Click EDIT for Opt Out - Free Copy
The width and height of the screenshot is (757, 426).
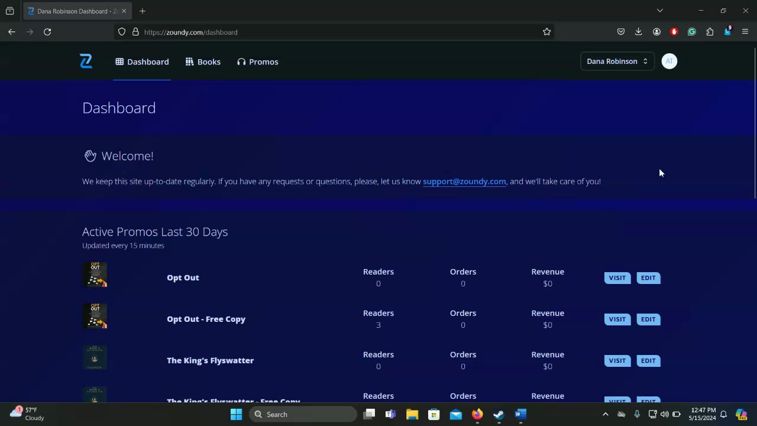(x=648, y=319)
